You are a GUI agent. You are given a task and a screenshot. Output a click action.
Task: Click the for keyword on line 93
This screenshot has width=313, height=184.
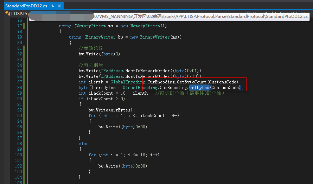[92, 116]
